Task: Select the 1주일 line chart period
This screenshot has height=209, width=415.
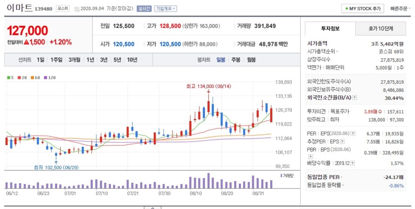Action: (x=56, y=60)
